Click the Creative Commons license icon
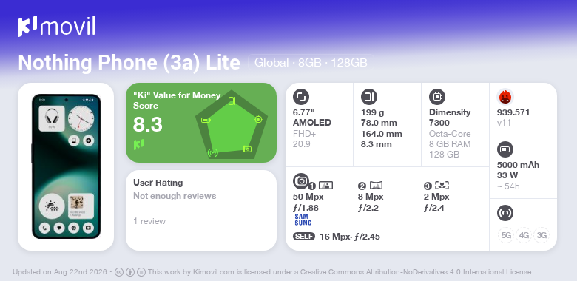Viewport: 577px width, 281px height. point(119,272)
